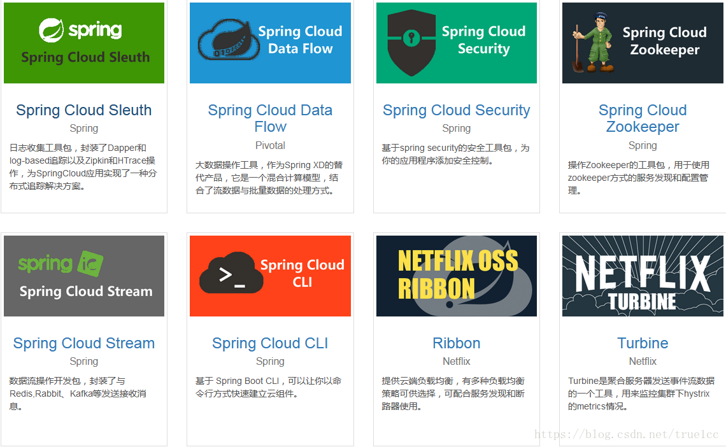Click 'Netflix' vendor label under Ribbon
The height and width of the screenshot is (447, 726).
tap(457, 362)
